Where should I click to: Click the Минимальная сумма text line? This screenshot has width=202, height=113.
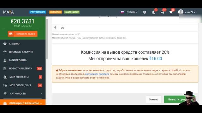pyautogui.click(x=66, y=34)
